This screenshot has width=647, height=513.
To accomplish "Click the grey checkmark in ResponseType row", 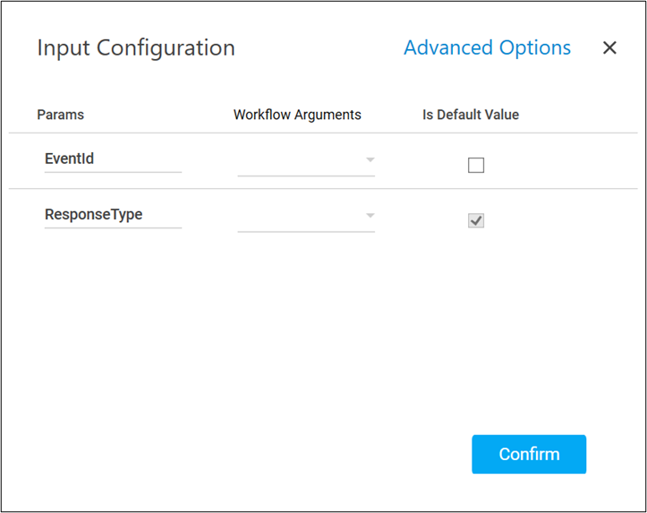I will [476, 220].
